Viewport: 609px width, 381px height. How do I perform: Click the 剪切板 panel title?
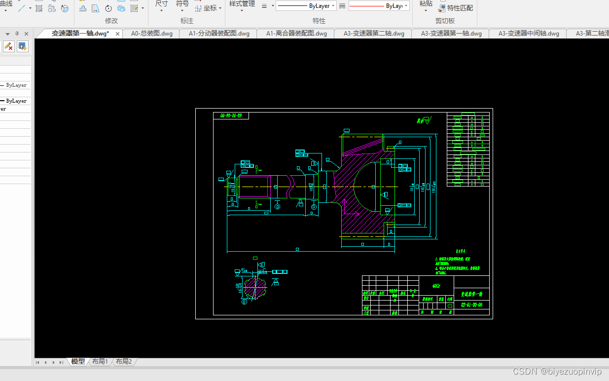point(445,21)
